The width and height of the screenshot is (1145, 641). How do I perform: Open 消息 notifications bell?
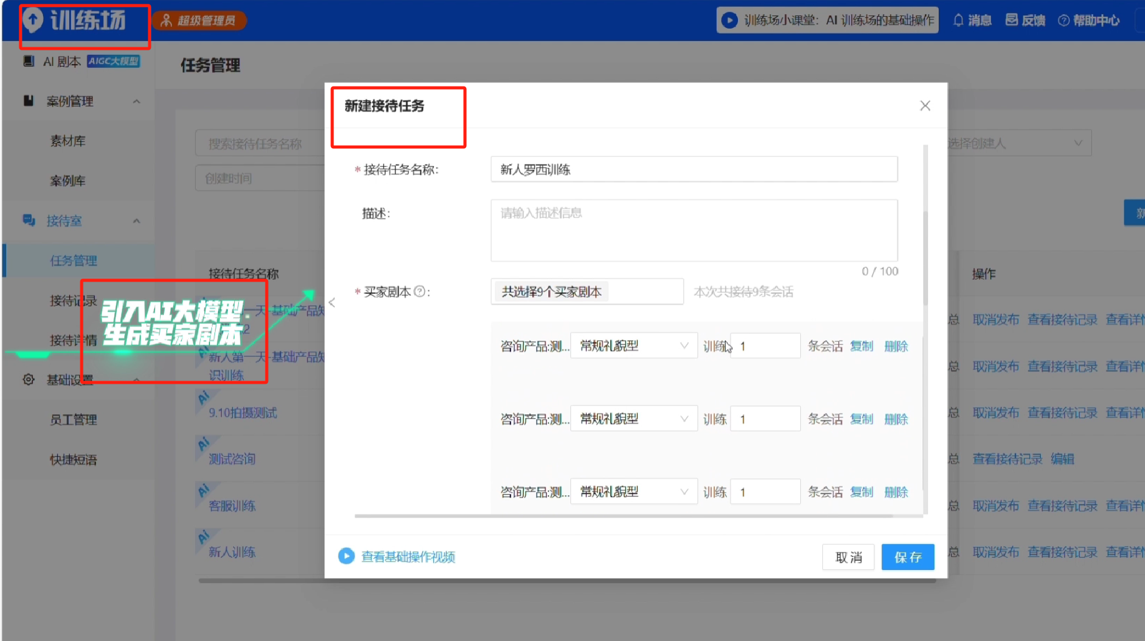click(x=972, y=21)
